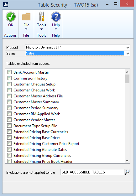This screenshot has height=196, width=136.
Task: Select the 'Document Type Setup File' row text
Action: (35, 126)
